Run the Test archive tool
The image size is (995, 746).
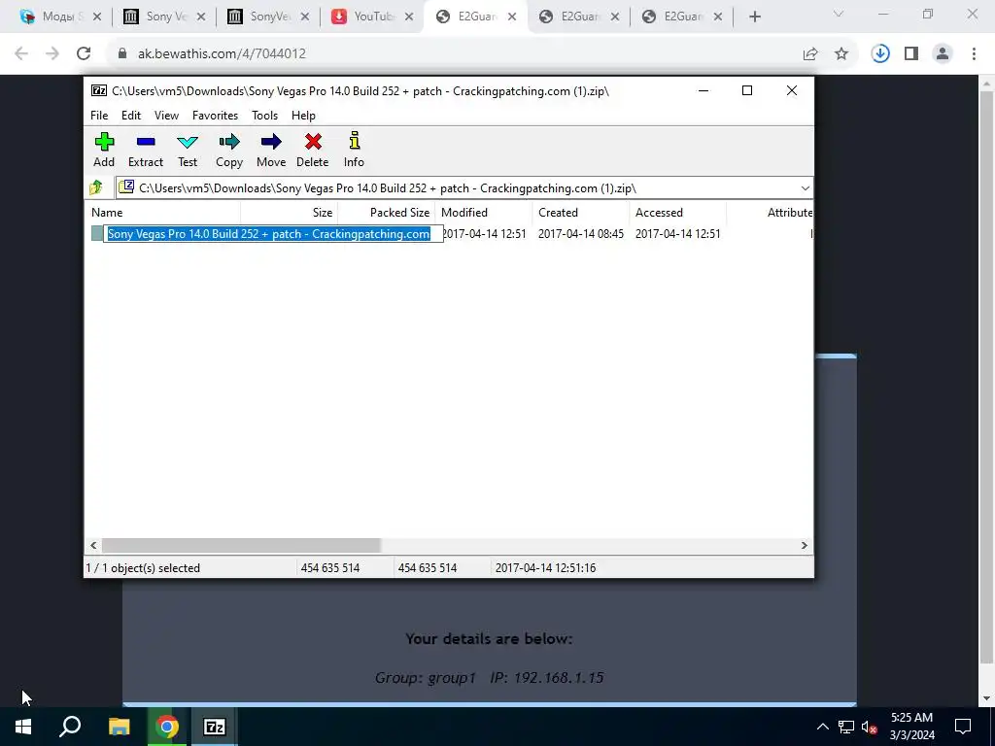(x=188, y=151)
